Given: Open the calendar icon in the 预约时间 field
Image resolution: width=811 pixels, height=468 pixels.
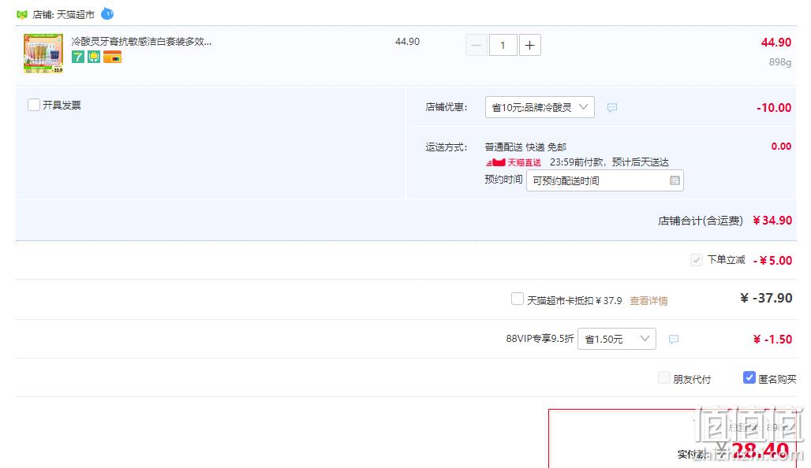Looking at the screenshot, I should pos(675,180).
